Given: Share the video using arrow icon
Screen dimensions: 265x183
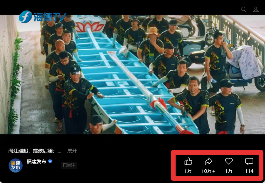Looking at the screenshot, I should click(x=208, y=161).
